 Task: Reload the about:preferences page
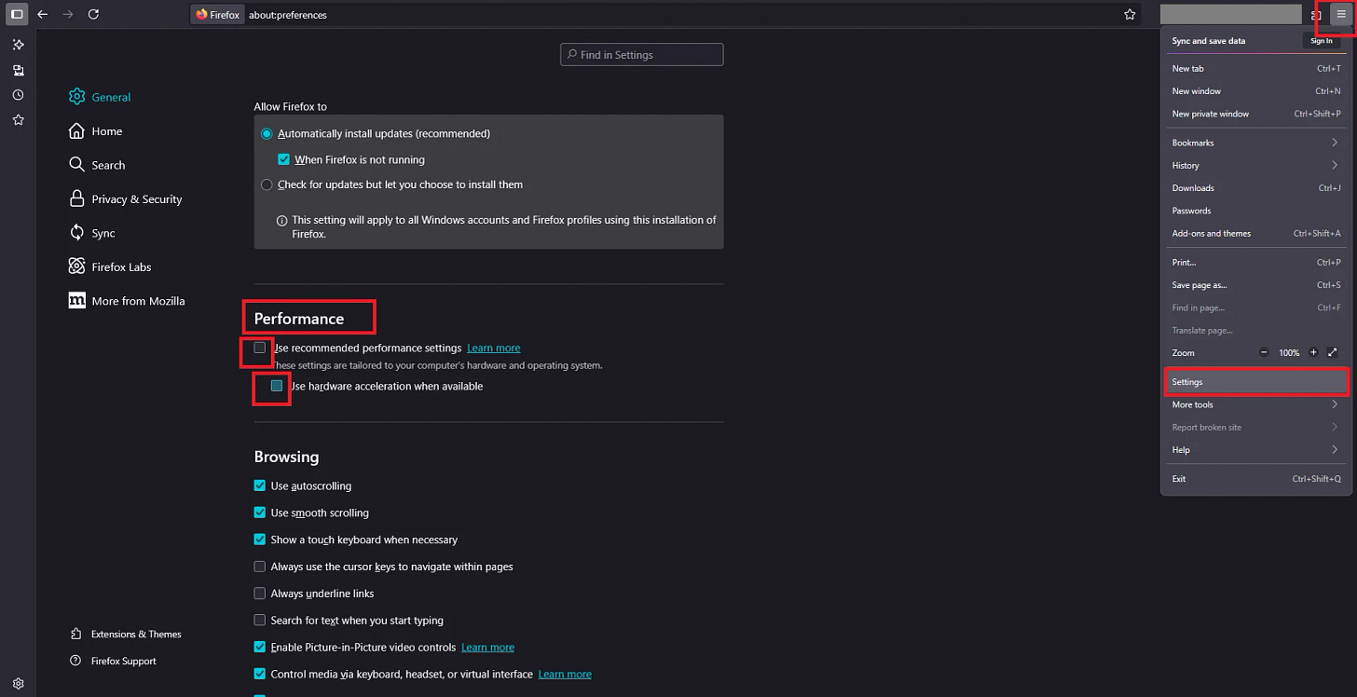93,14
